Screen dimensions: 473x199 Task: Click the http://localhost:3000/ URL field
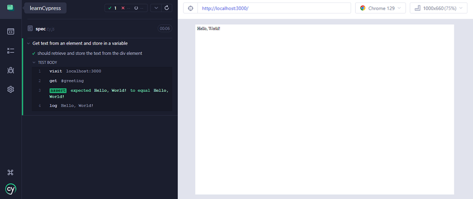point(274,8)
